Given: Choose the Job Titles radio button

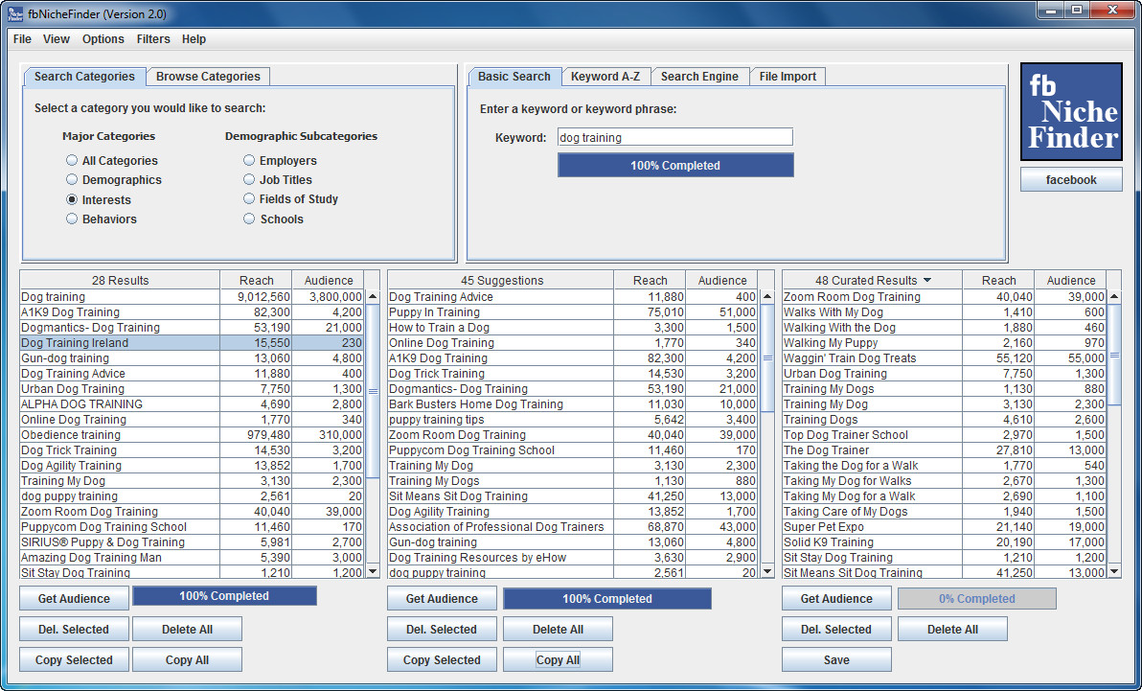Looking at the screenshot, I should pos(249,179).
